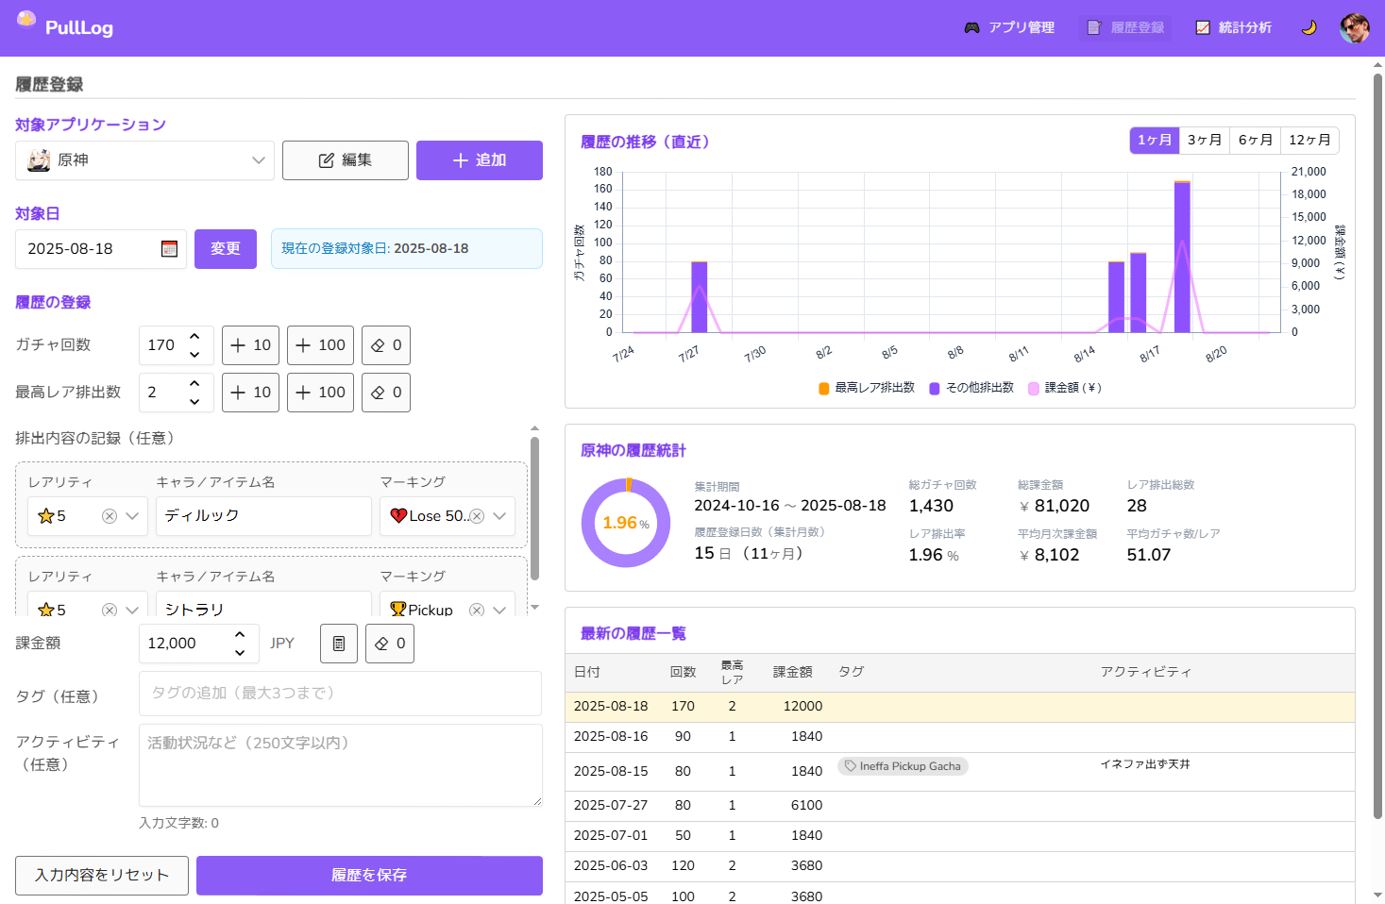Expand the 原神 application dropdown
The height and width of the screenshot is (904, 1385).
(258, 160)
